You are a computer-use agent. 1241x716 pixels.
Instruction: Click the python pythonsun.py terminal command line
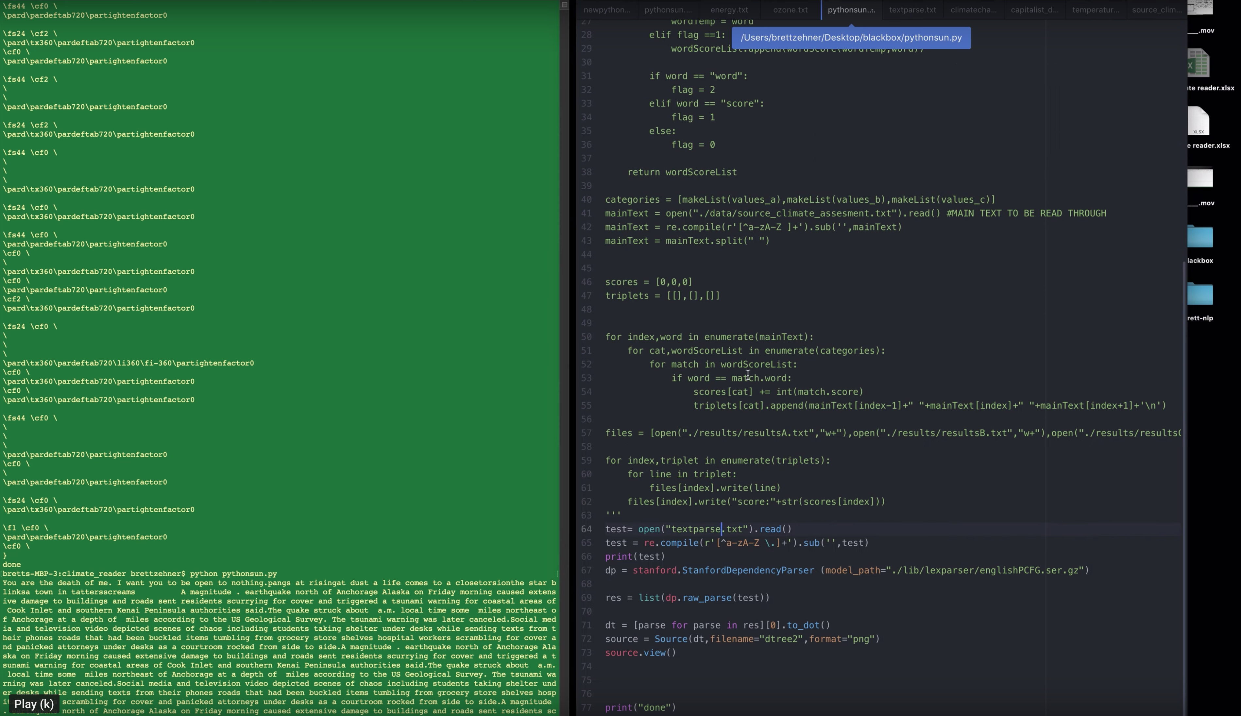click(233, 574)
